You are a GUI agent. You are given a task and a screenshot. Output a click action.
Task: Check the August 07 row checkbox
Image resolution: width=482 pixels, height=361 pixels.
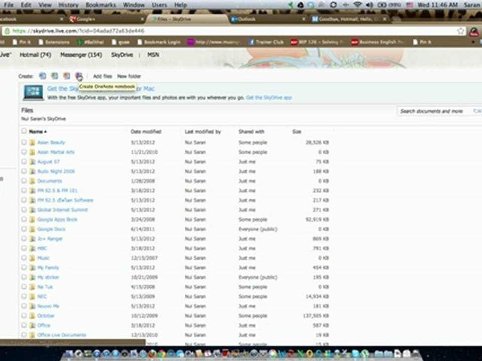click(24, 161)
